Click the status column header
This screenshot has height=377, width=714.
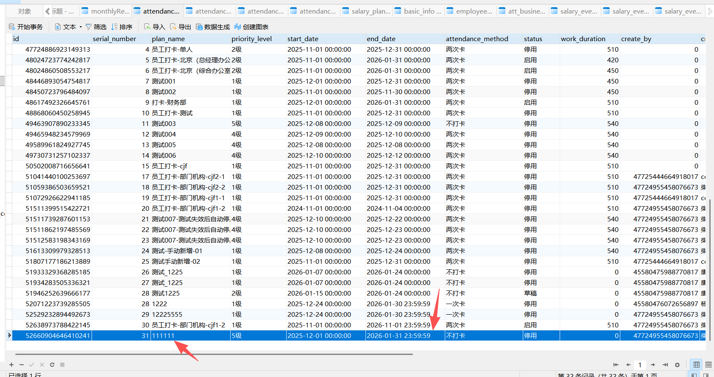click(541, 39)
